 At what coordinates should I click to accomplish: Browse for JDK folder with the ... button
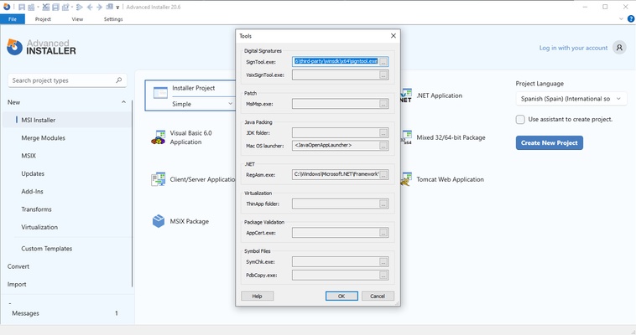tap(383, 133)
